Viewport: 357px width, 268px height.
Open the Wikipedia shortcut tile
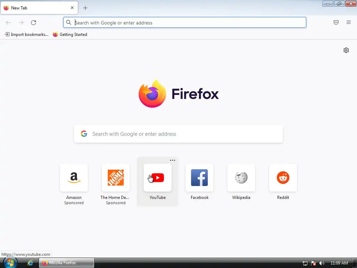click(x=241, y=178)
